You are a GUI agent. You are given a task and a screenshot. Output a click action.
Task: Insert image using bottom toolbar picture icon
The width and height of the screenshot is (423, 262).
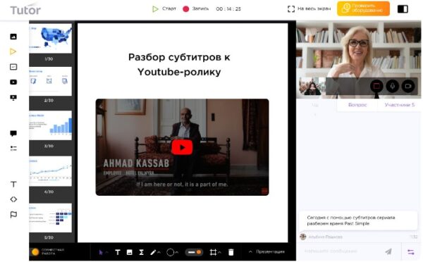[130, 252]
